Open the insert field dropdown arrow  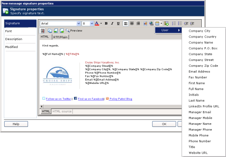pos(161,23)
